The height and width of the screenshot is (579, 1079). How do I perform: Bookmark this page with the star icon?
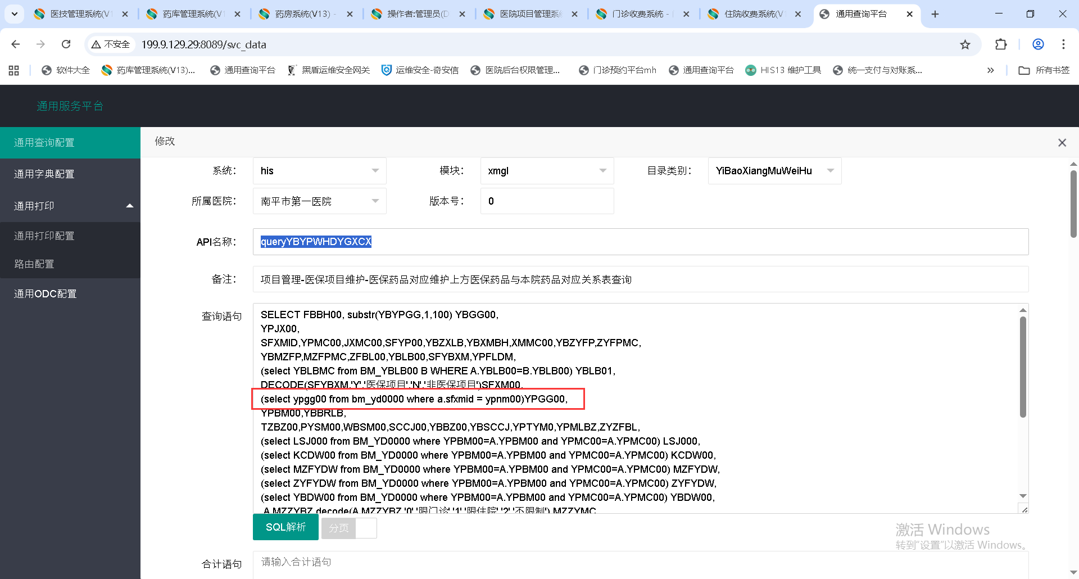coord(965,44)
